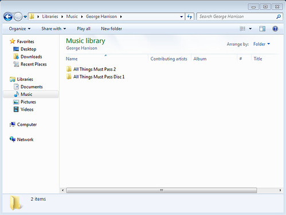
Task: Select Favorites in the navigation pane
Action: pos(25,41)
